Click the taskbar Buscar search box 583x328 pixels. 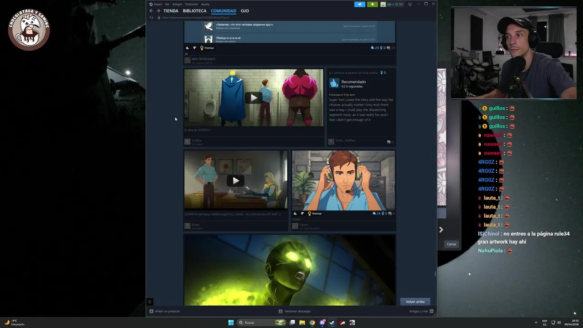point(262,323)
